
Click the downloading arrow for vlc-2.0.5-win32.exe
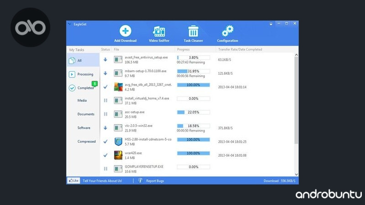point(105,128)
